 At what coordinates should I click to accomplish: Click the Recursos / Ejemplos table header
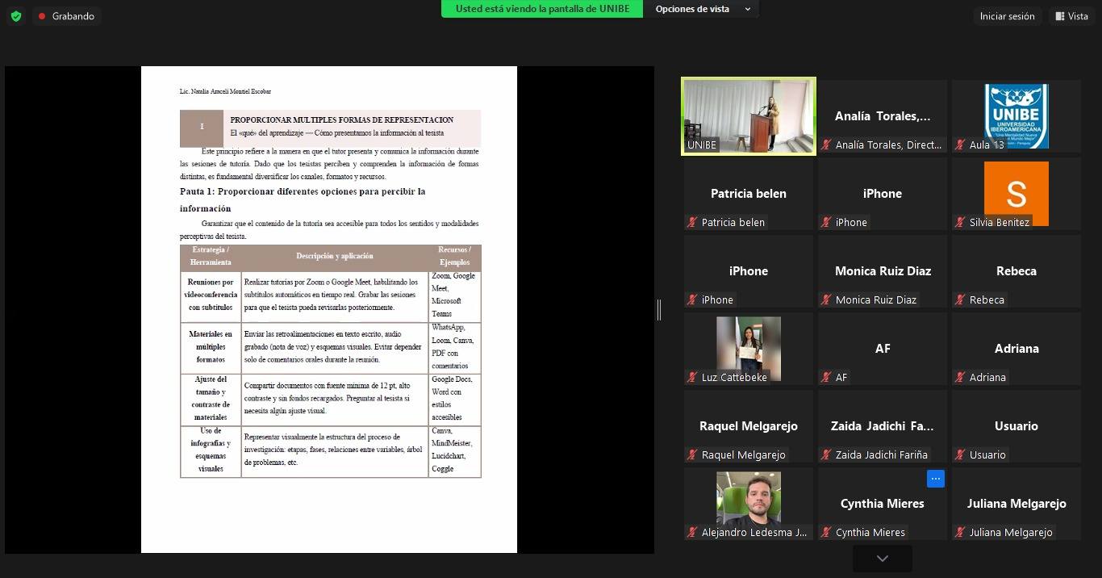click(x=455, y=256)
